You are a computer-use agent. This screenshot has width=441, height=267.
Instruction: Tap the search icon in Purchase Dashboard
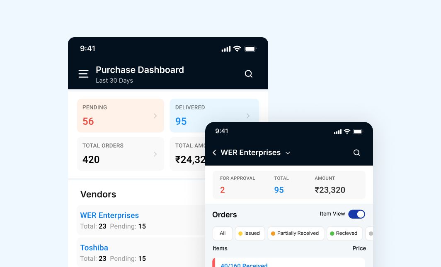click(248, 74)
